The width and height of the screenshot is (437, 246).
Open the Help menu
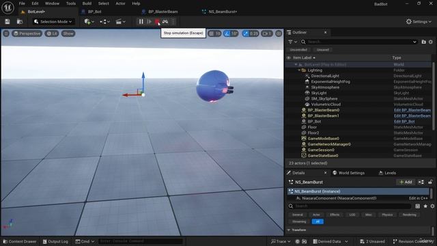136,3
